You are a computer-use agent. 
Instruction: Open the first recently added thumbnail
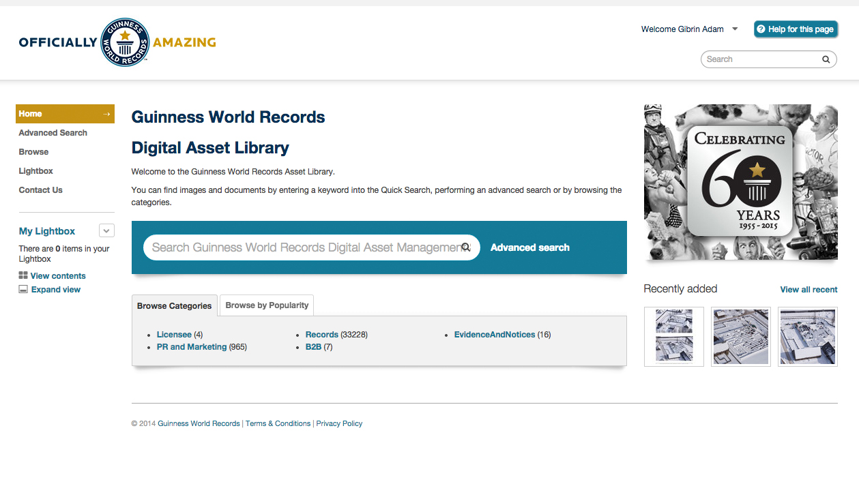[674, 337]
